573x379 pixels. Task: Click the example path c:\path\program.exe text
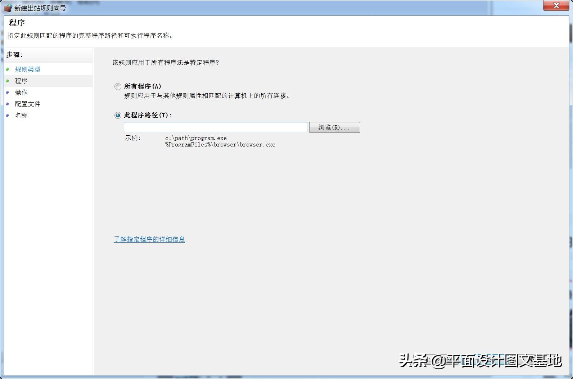196,138
